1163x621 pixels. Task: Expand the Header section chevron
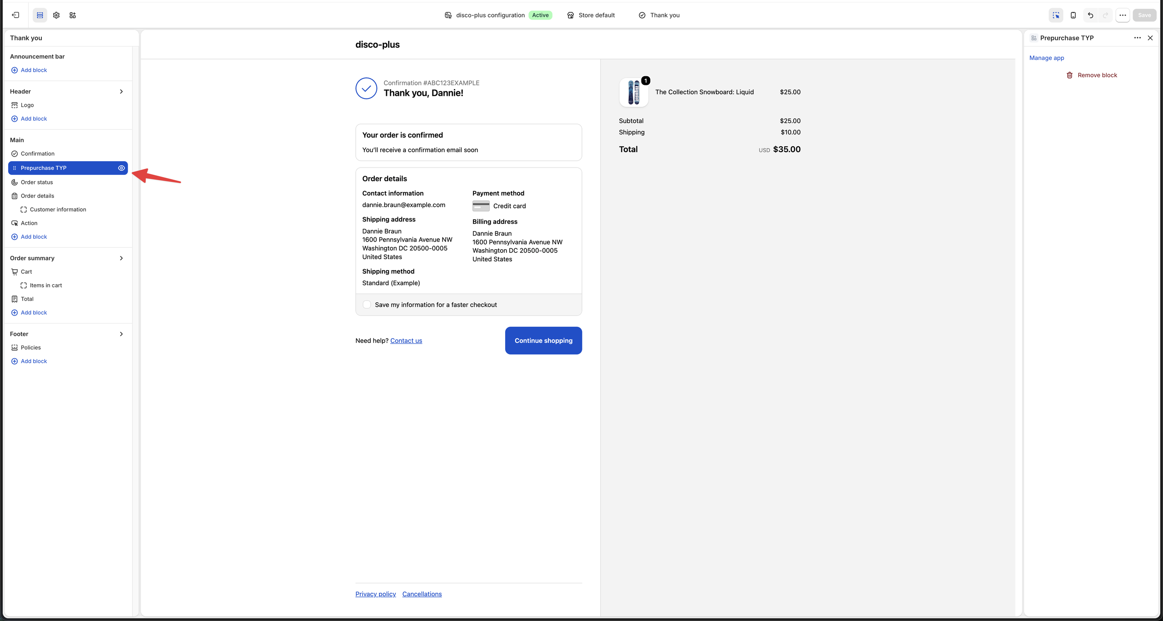(x=121, y=91)
